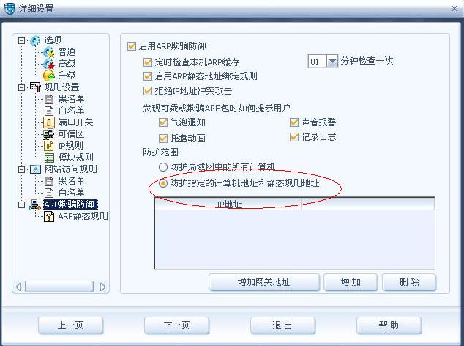
Task: Open 高级 settings via its icon
Action: pyautogui.click(x=49, y=64)
